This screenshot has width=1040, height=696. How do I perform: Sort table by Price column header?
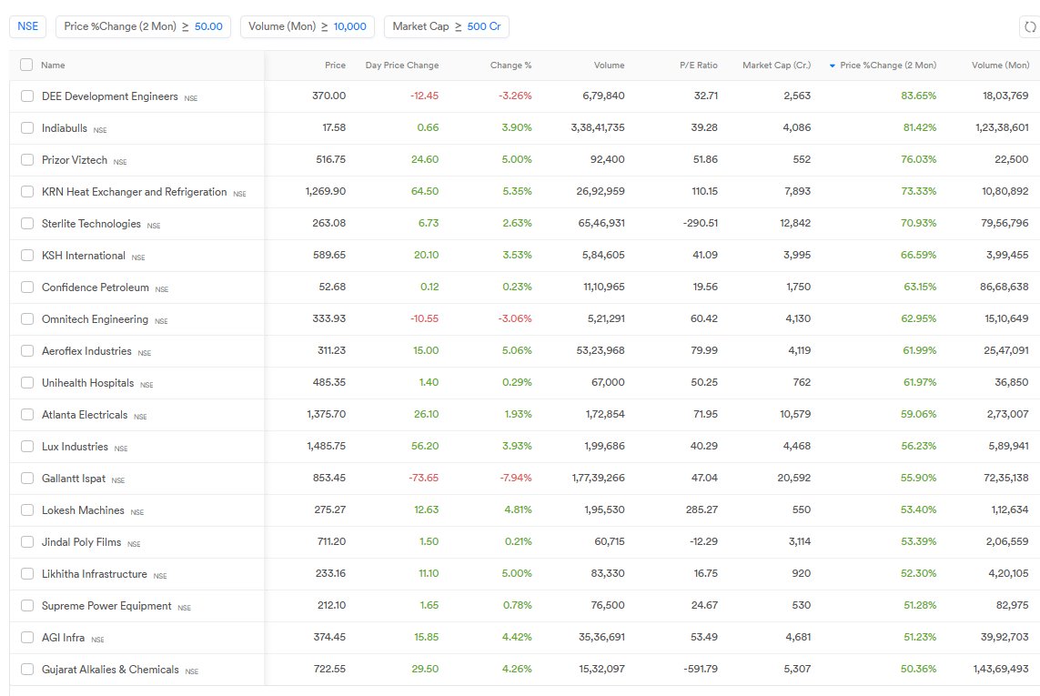click(x=335, y=65)
